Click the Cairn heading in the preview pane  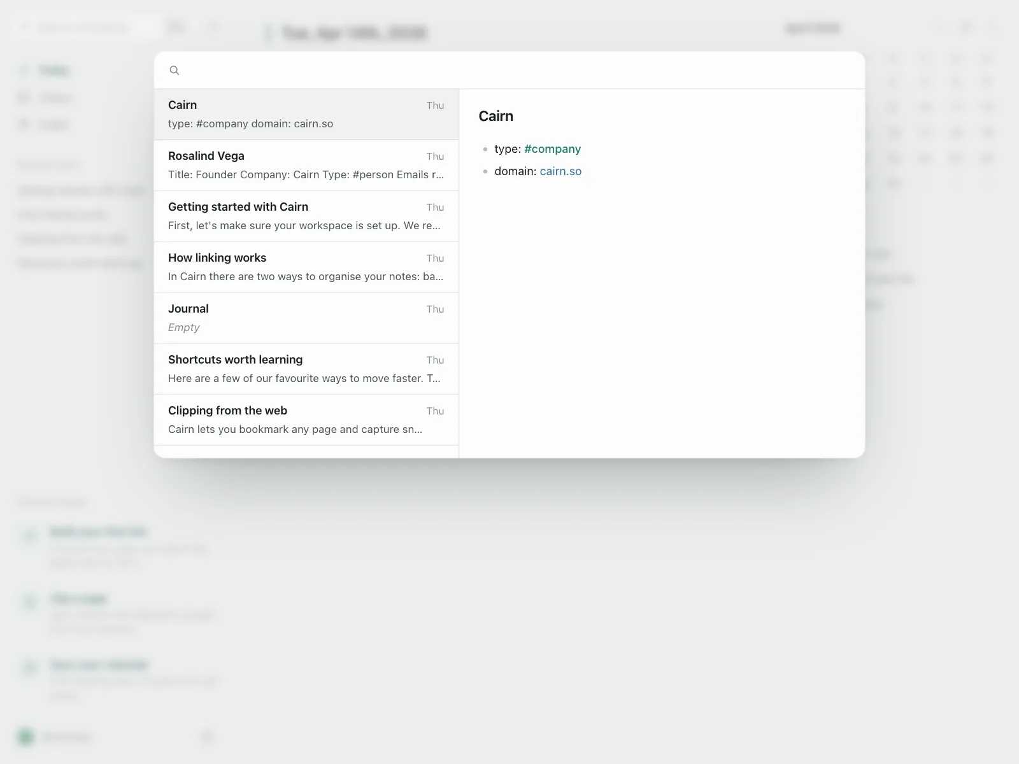click(496, 116)
